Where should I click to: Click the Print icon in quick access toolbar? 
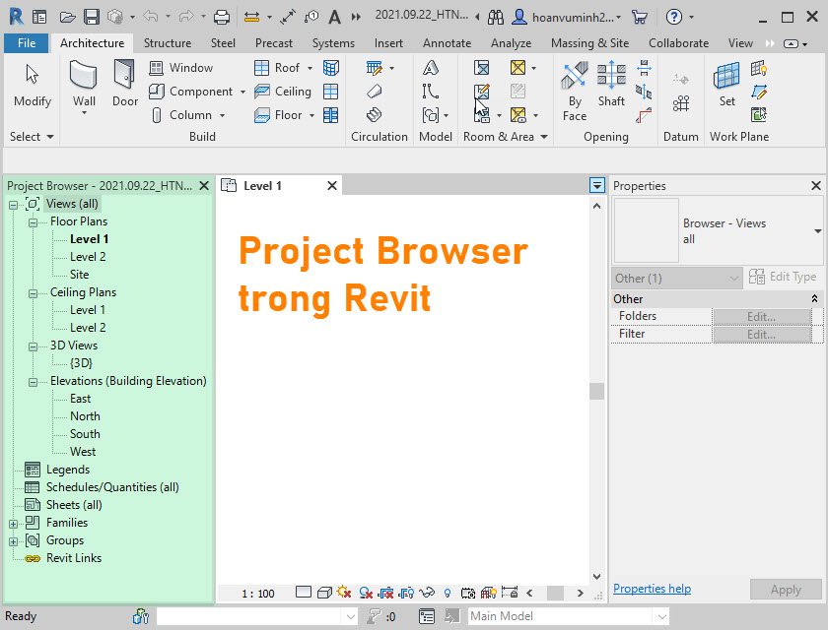222,17
